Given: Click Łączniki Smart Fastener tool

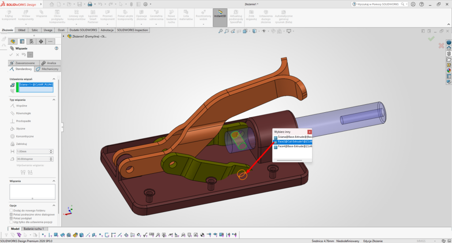Looking at the screenshot, I should (x=93, y=17).
